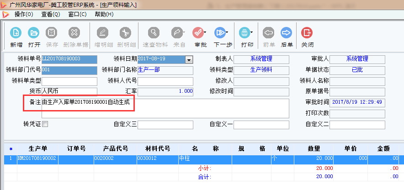Click the 新增 (New) toolbar icon
404x190 pixels.
[x=16, y=33]
